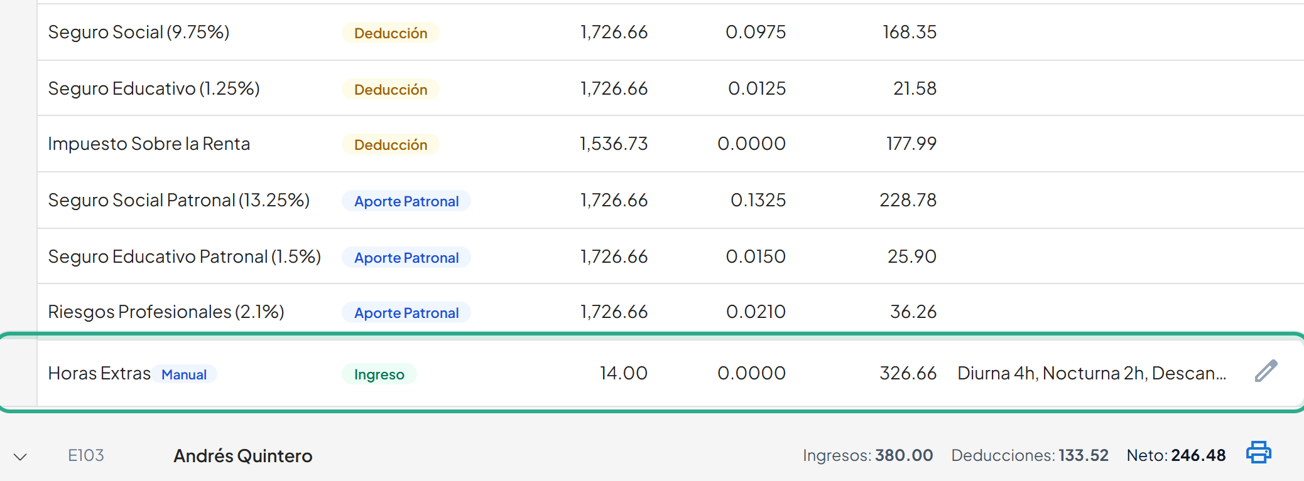Click the 168.35 amount for Seguro Social
This screenshot has width=1304, height=481.
(910, 32)
